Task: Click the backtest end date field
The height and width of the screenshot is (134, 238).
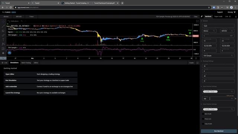Action: [227, 45]
